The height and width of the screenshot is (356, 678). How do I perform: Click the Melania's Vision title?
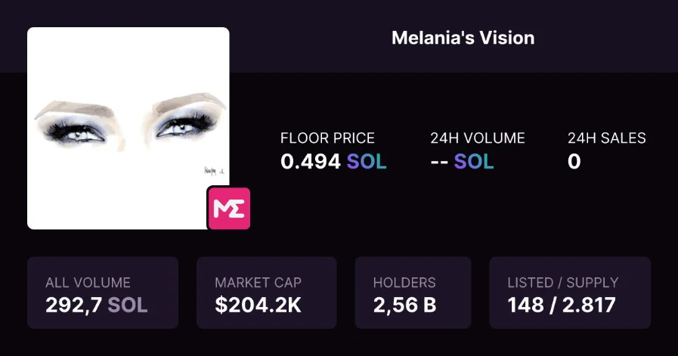click(x=463, y=38)
